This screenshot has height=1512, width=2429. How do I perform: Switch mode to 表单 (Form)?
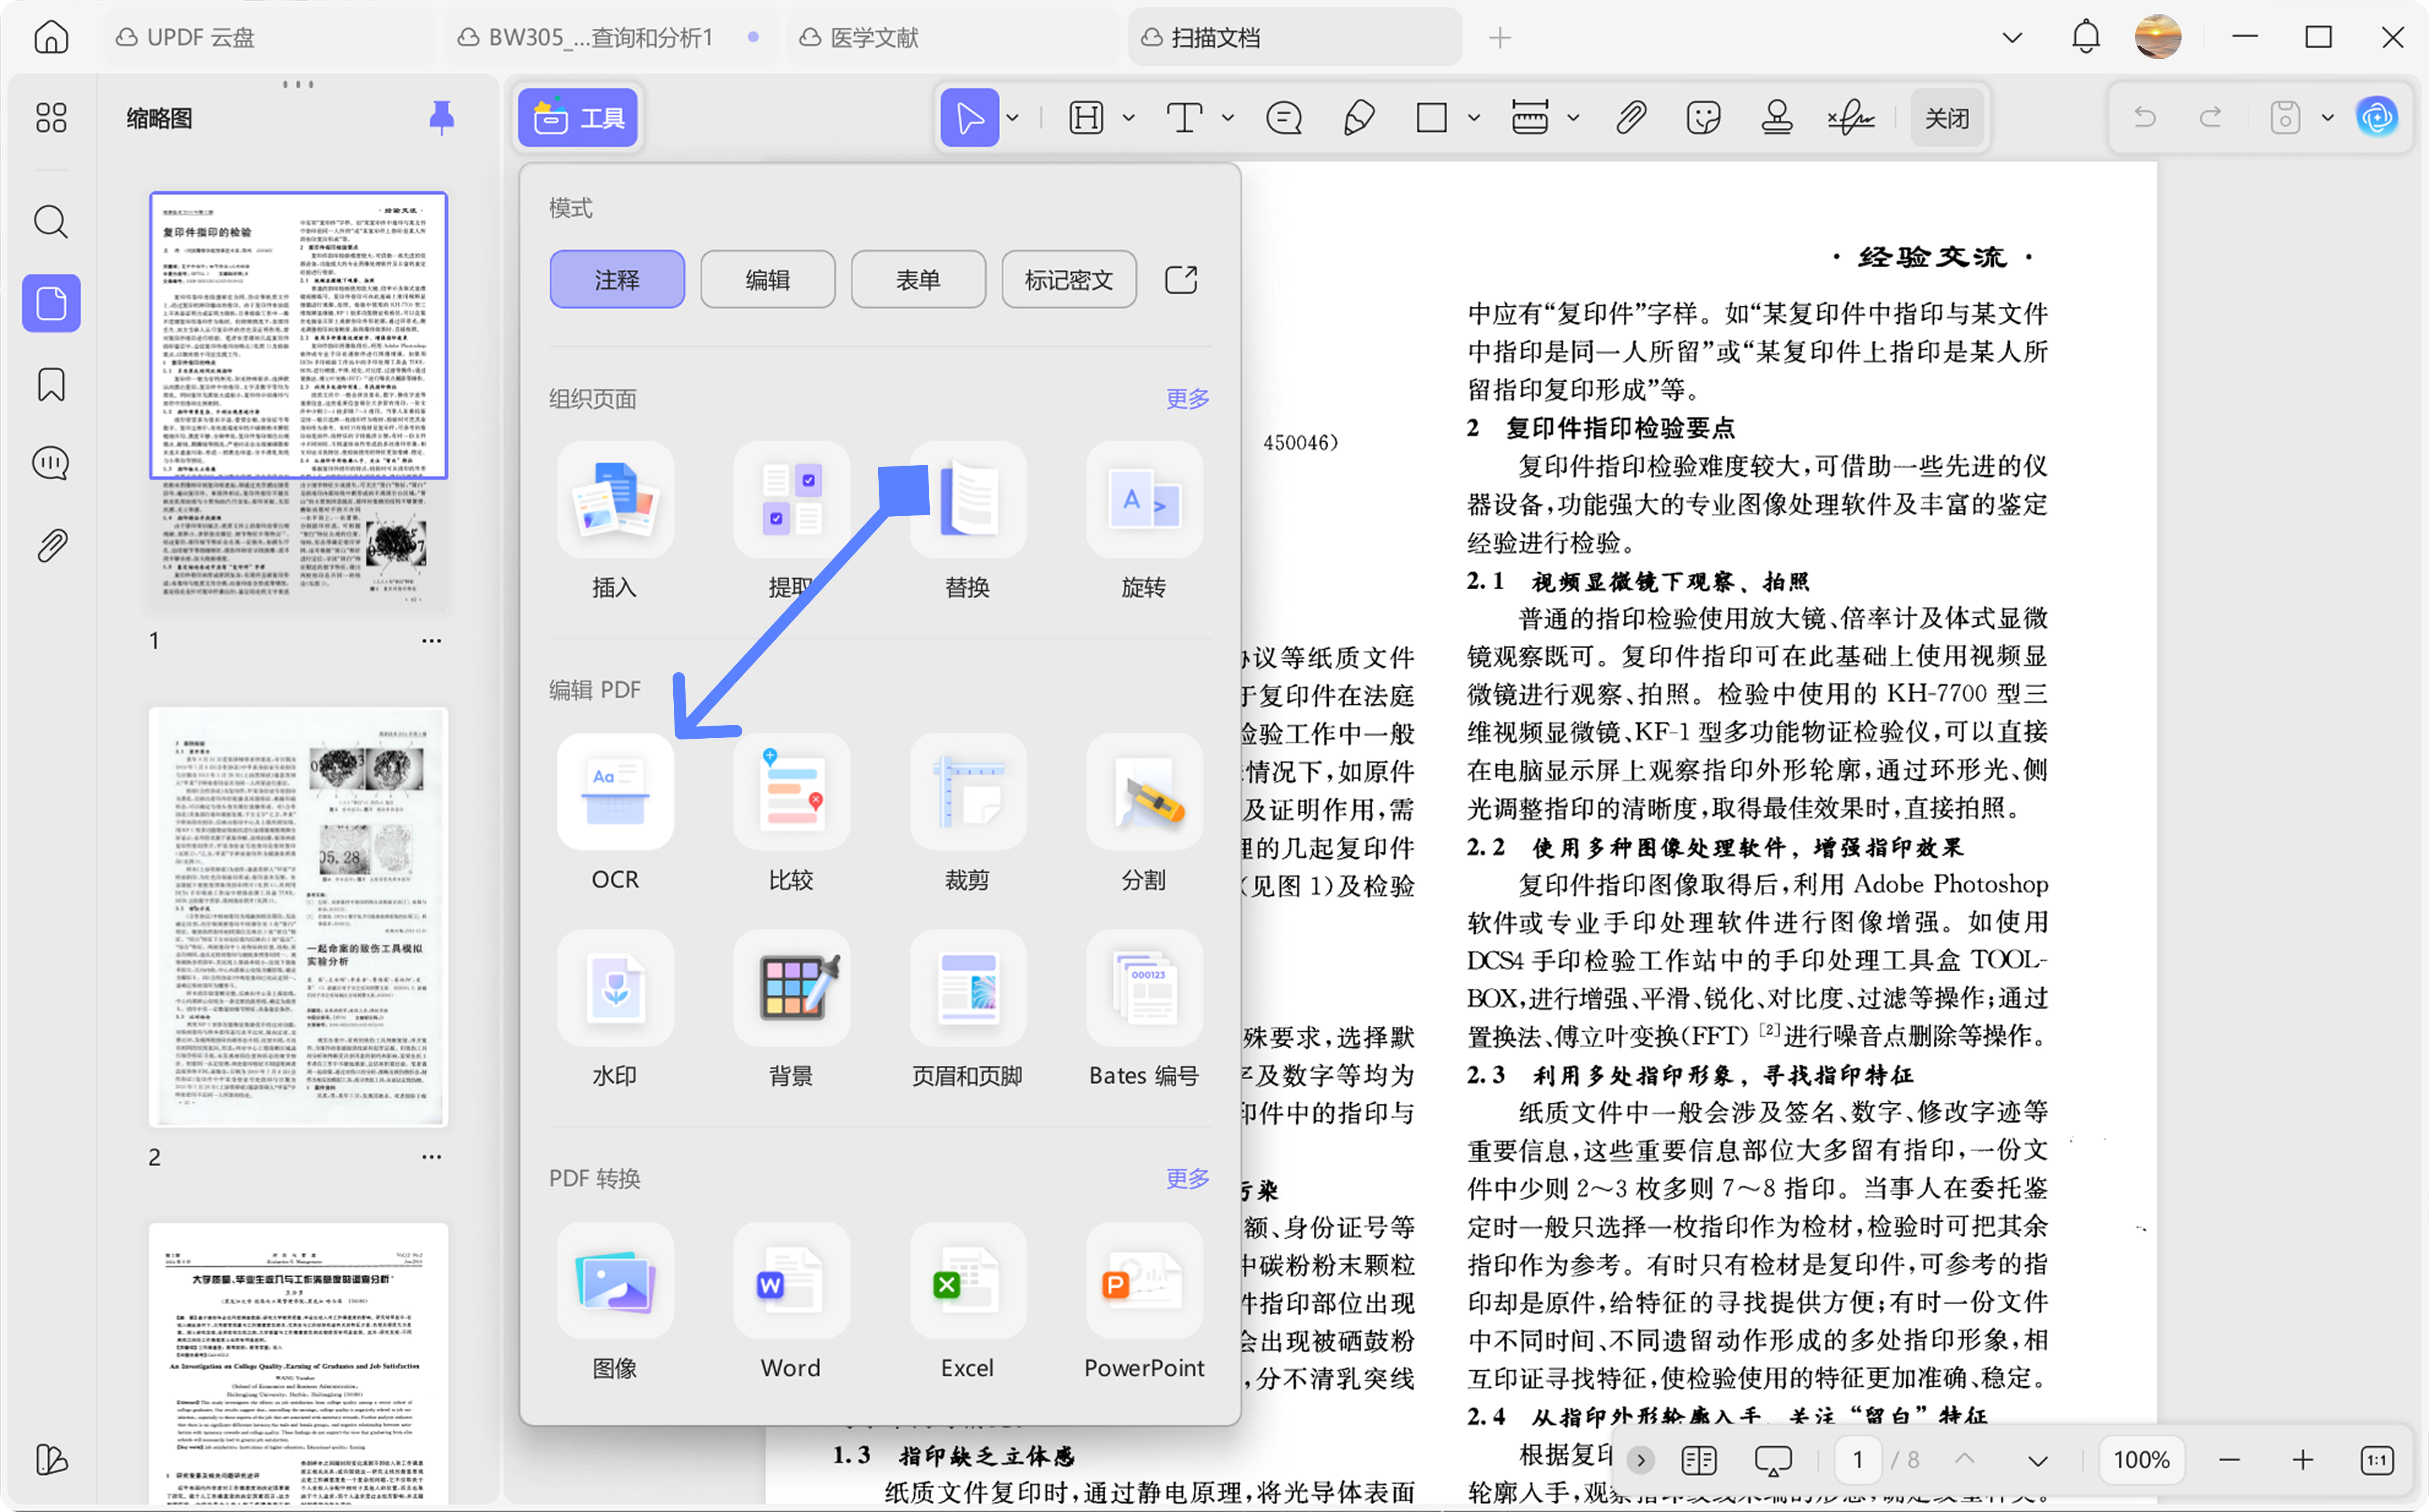pyautogui.click(x=917, y=280)
